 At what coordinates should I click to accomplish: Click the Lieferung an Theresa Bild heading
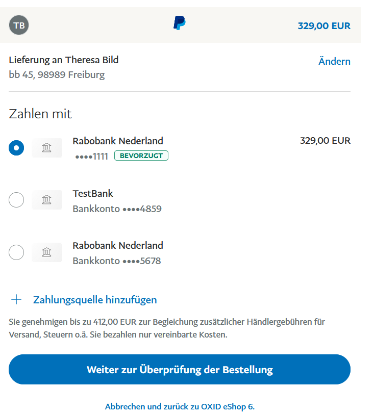click(64, 60)
